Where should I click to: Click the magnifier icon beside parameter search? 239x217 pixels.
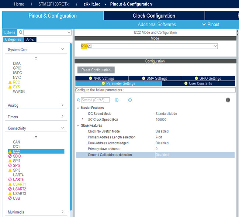pyautogui.click(x=78, y=100)
